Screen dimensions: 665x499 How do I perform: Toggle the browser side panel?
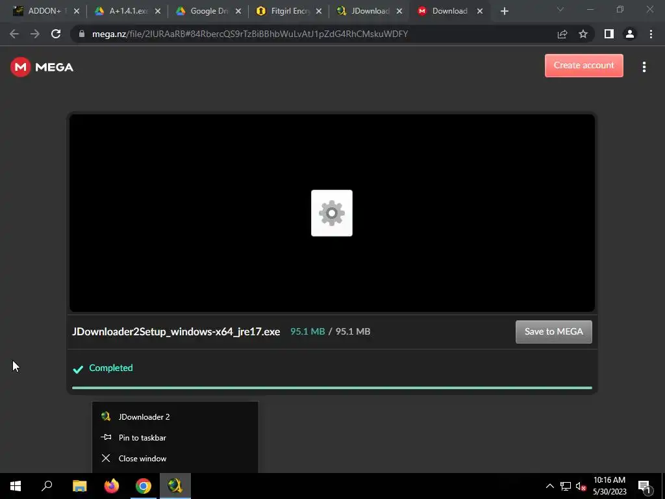(x=609, y=34)
